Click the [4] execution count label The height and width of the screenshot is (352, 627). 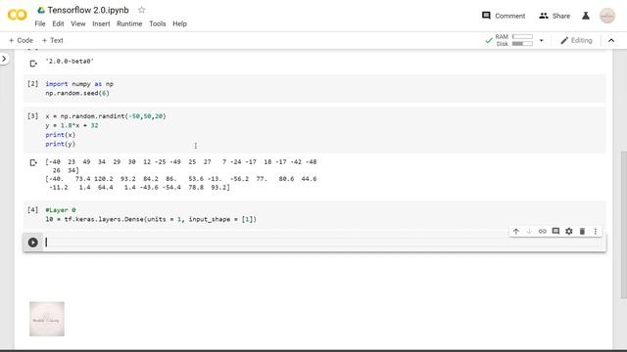(32, 209)
